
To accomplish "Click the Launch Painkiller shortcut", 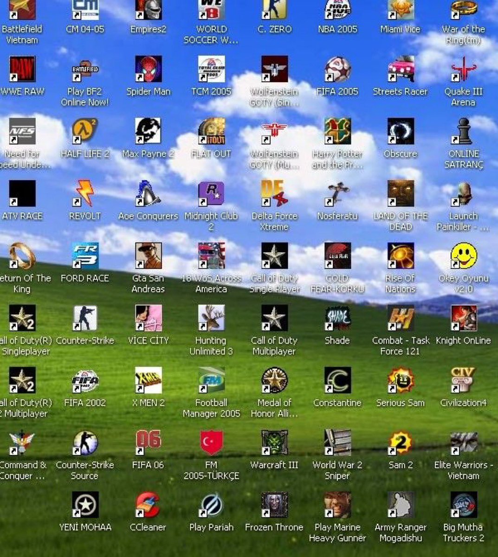I will (x=464, y=194).
